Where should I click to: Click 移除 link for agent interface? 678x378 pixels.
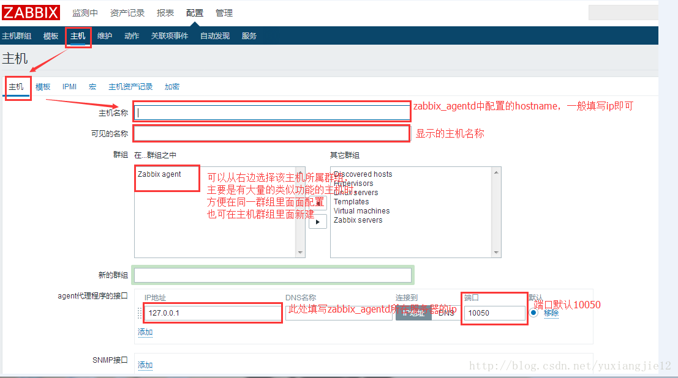click(x=551, y=313)
